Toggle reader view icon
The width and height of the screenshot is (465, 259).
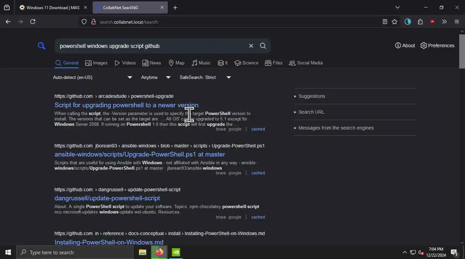[385, 22]
